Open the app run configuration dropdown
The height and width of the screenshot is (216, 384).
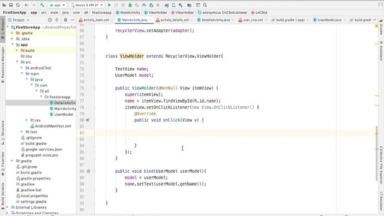(x=58, y=5)
